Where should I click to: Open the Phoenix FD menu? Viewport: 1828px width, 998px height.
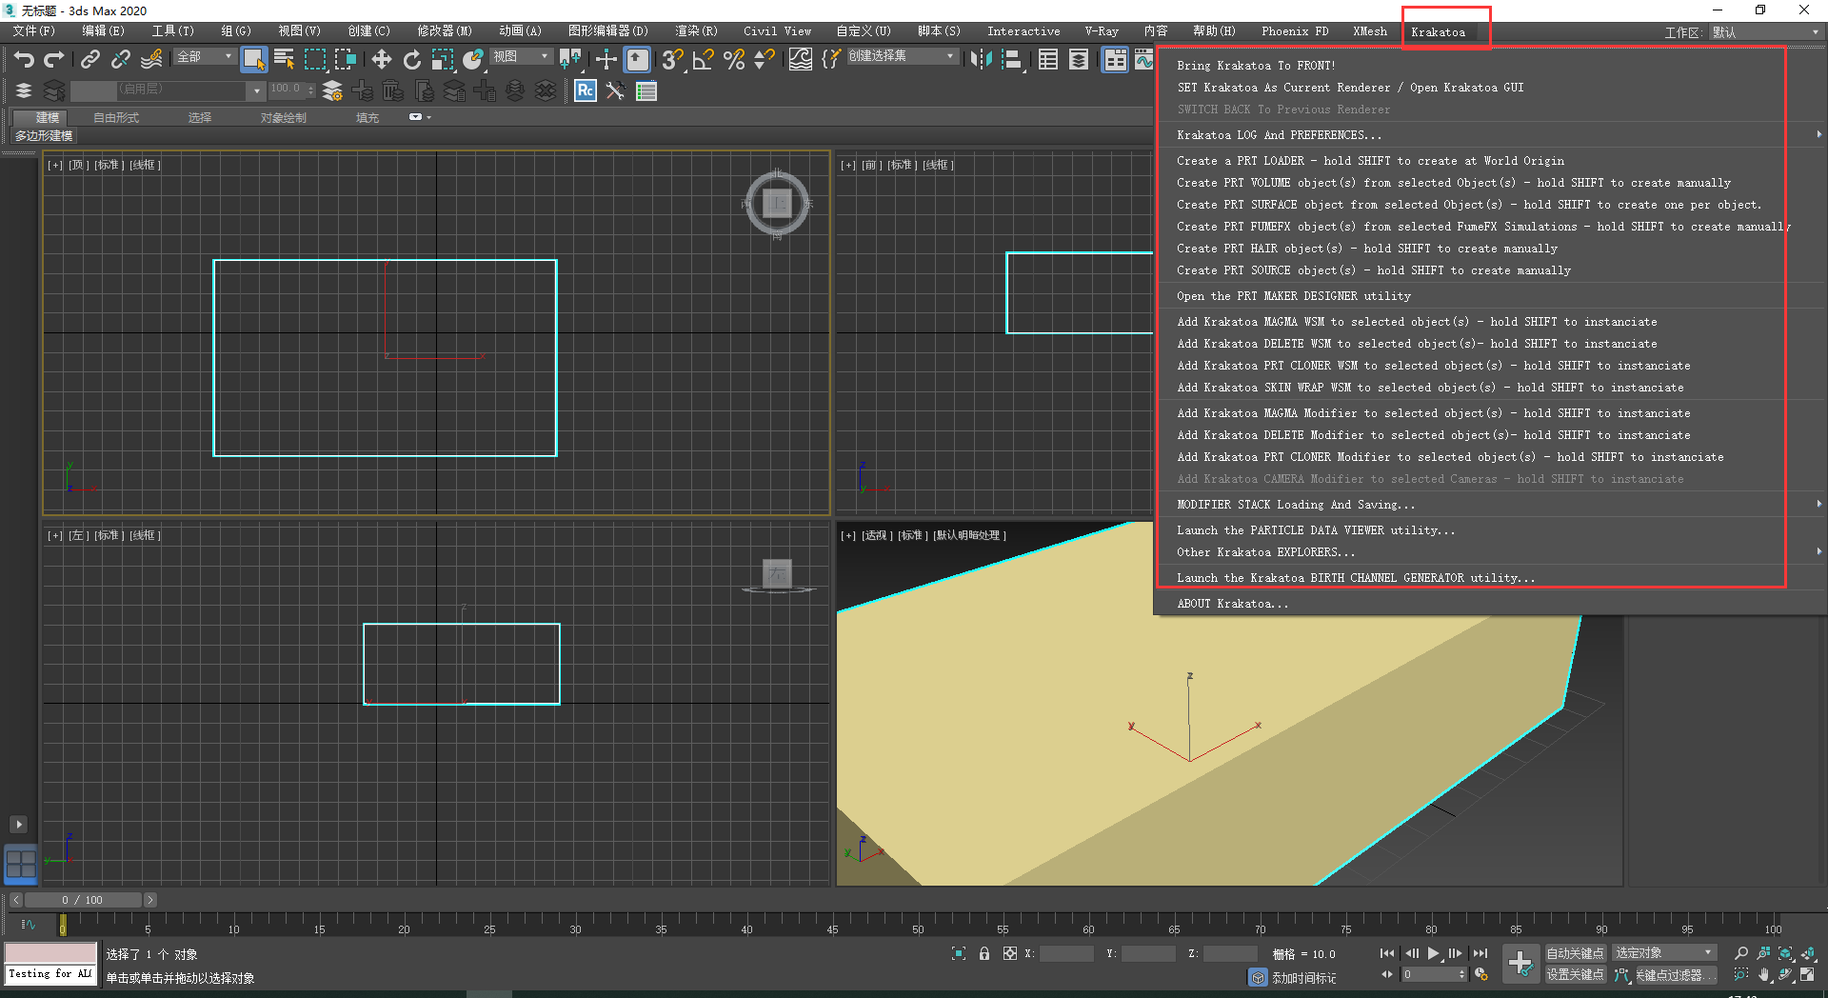coord(1295,31)
